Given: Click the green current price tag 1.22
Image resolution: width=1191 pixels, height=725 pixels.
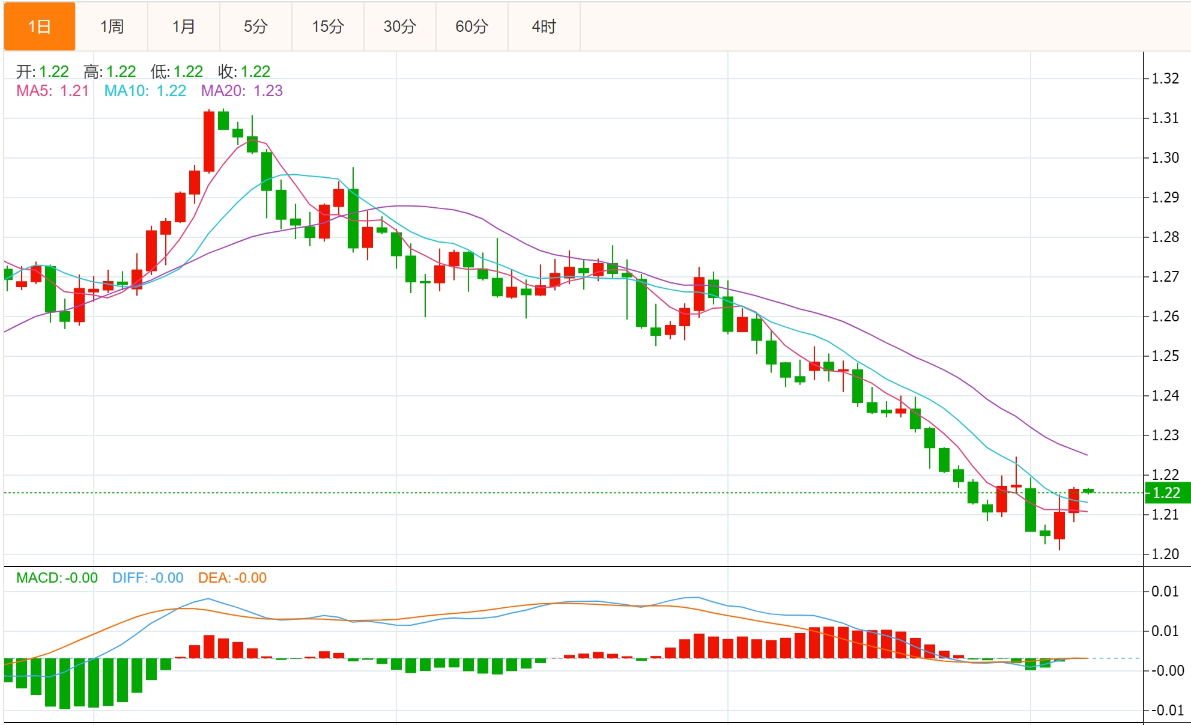Looking at the screenshot, I should (x=1166, y=493).
